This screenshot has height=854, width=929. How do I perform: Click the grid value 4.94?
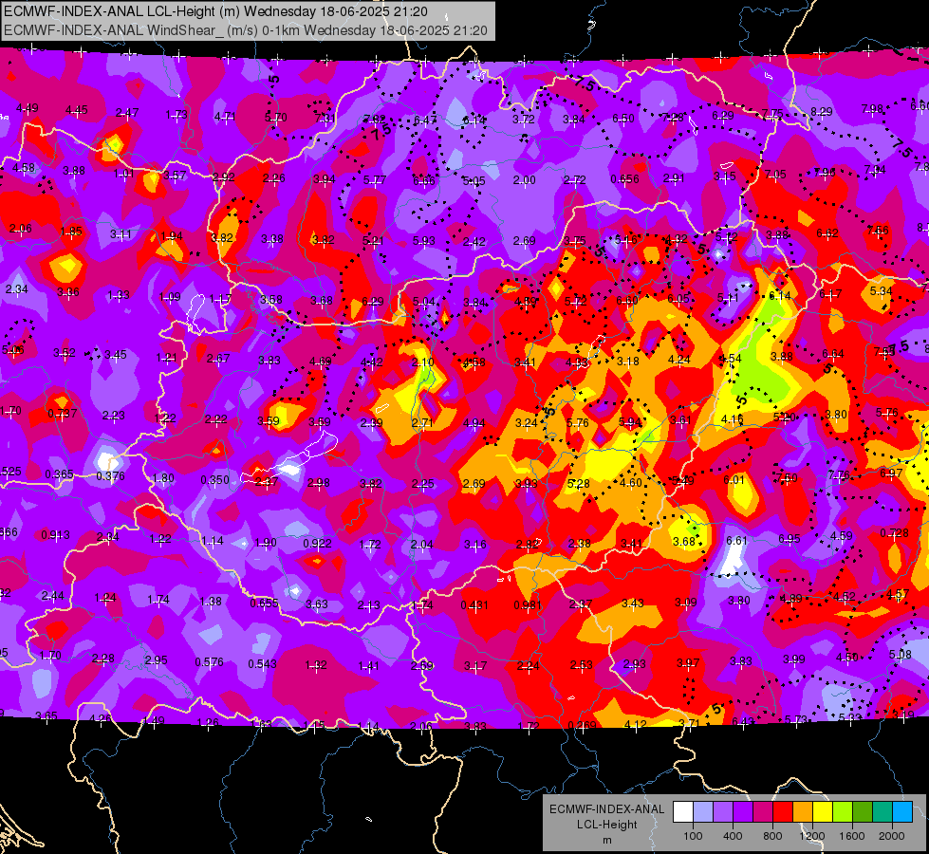pos(474,422)
